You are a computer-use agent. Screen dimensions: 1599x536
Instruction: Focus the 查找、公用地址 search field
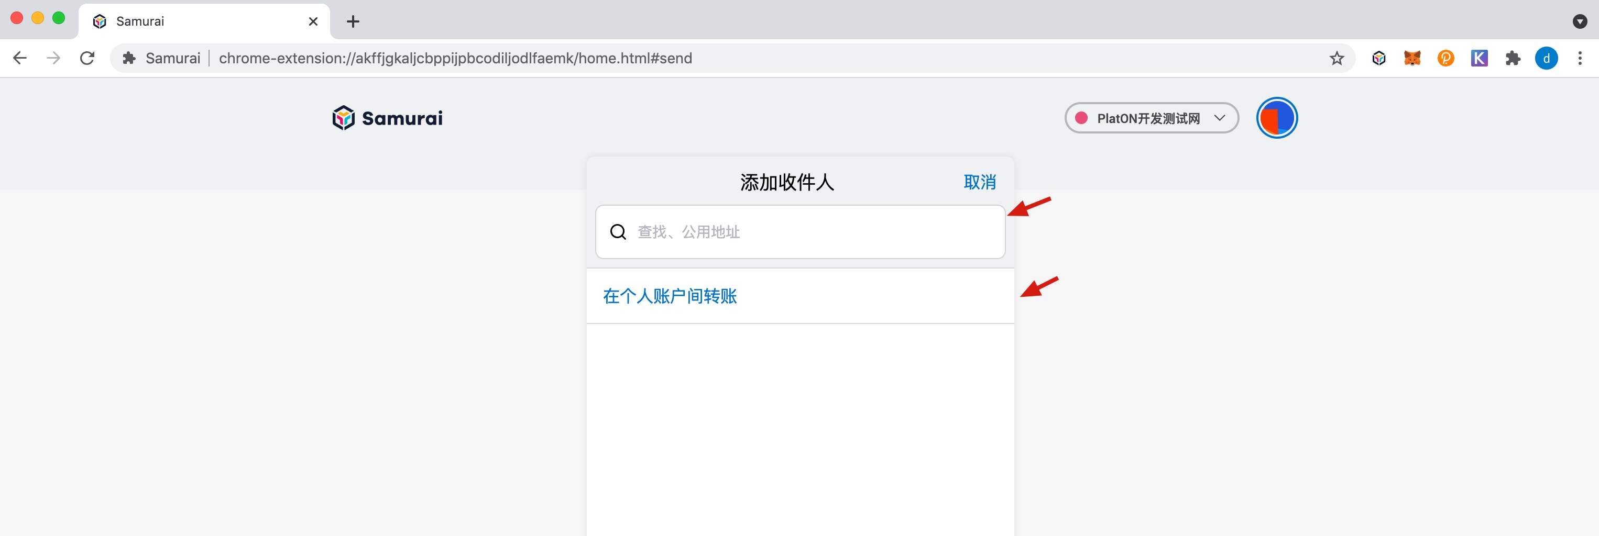pyautogui.click(x=800, y=232)
